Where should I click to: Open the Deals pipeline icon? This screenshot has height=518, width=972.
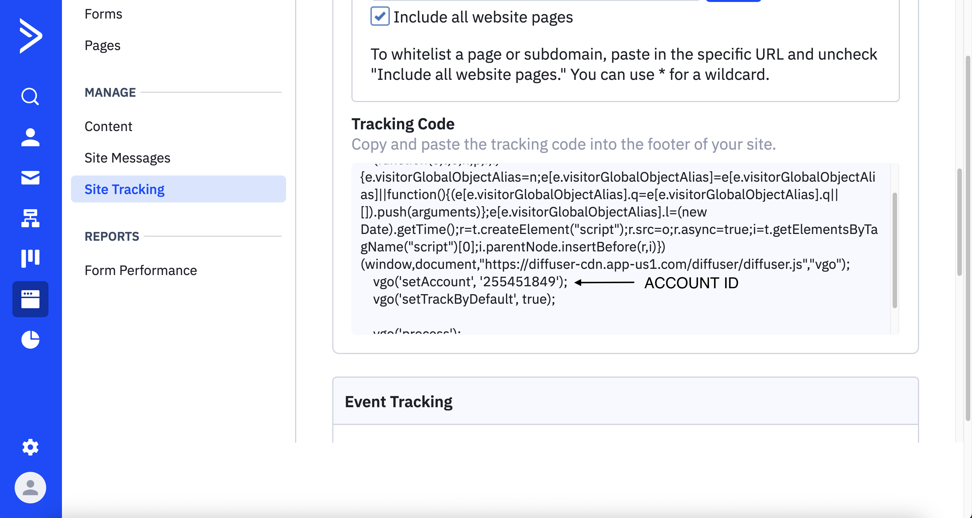(30, 258)
